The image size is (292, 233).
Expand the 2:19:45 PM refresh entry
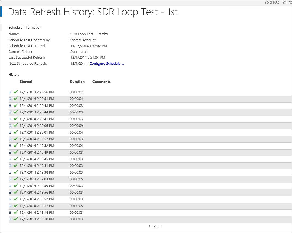[10, 159]
